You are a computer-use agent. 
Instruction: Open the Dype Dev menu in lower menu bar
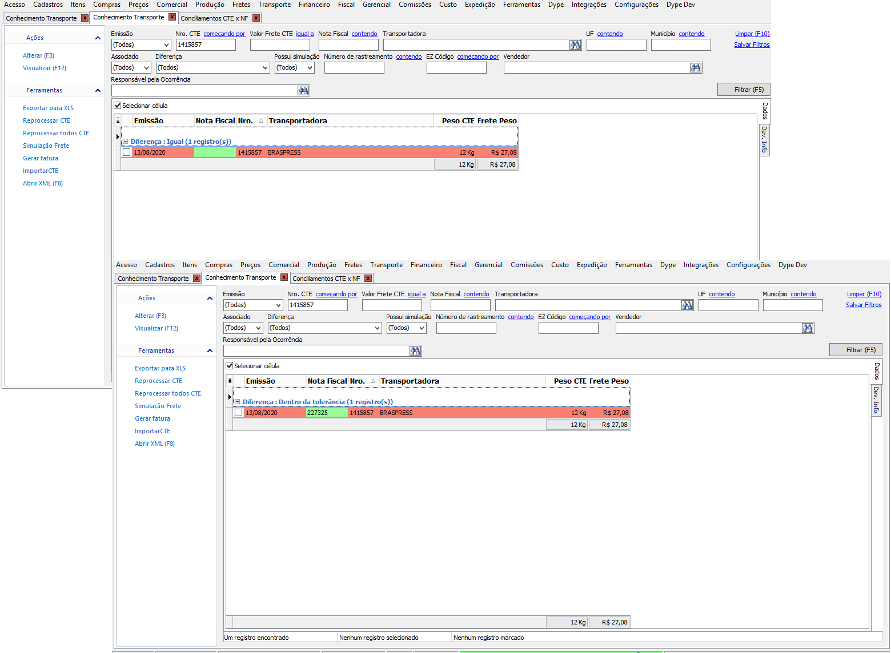tap(793, 265)
